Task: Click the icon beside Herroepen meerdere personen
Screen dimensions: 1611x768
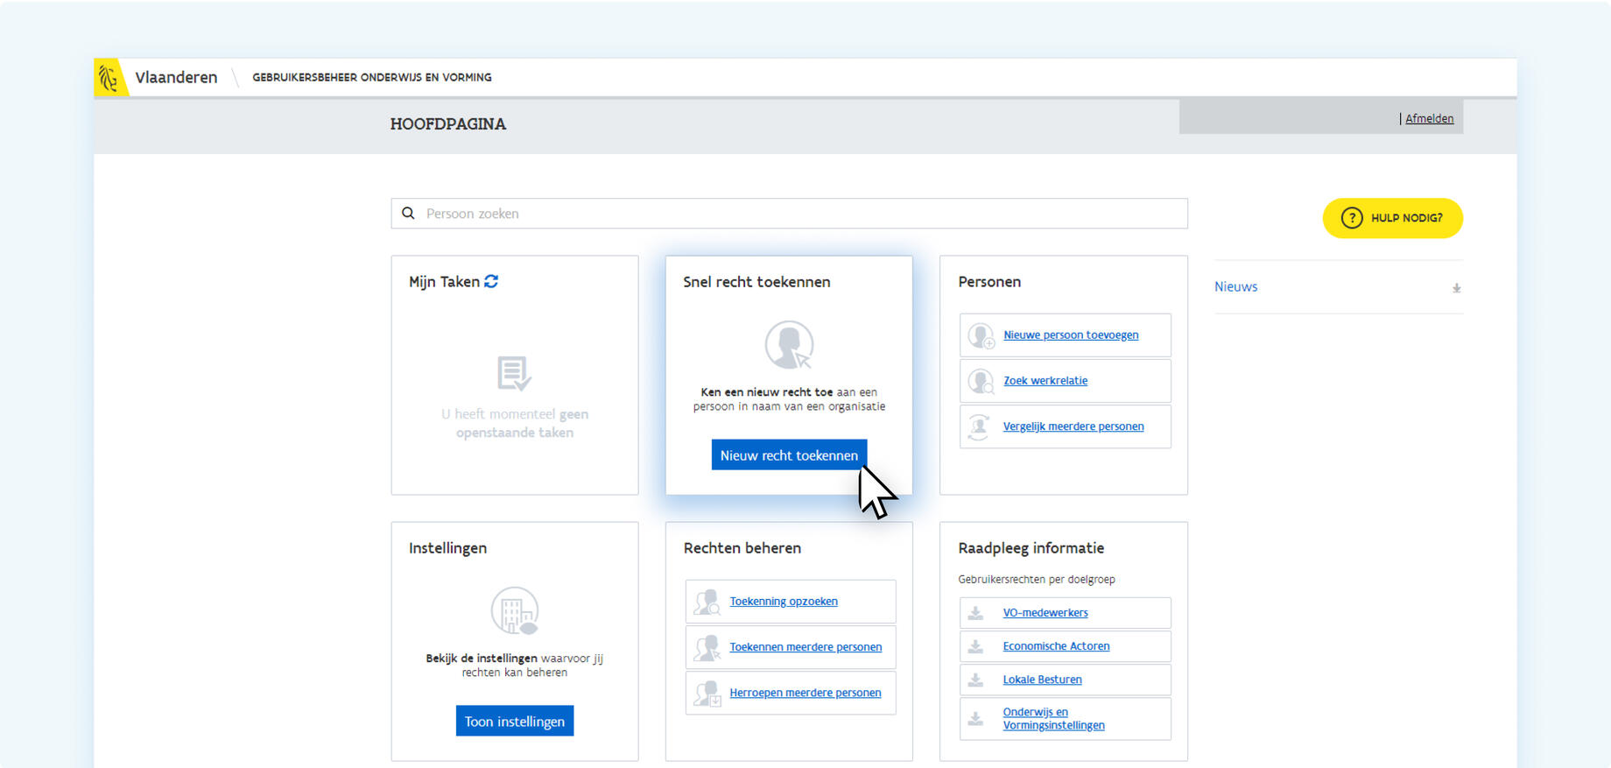Action: point(707,693)
